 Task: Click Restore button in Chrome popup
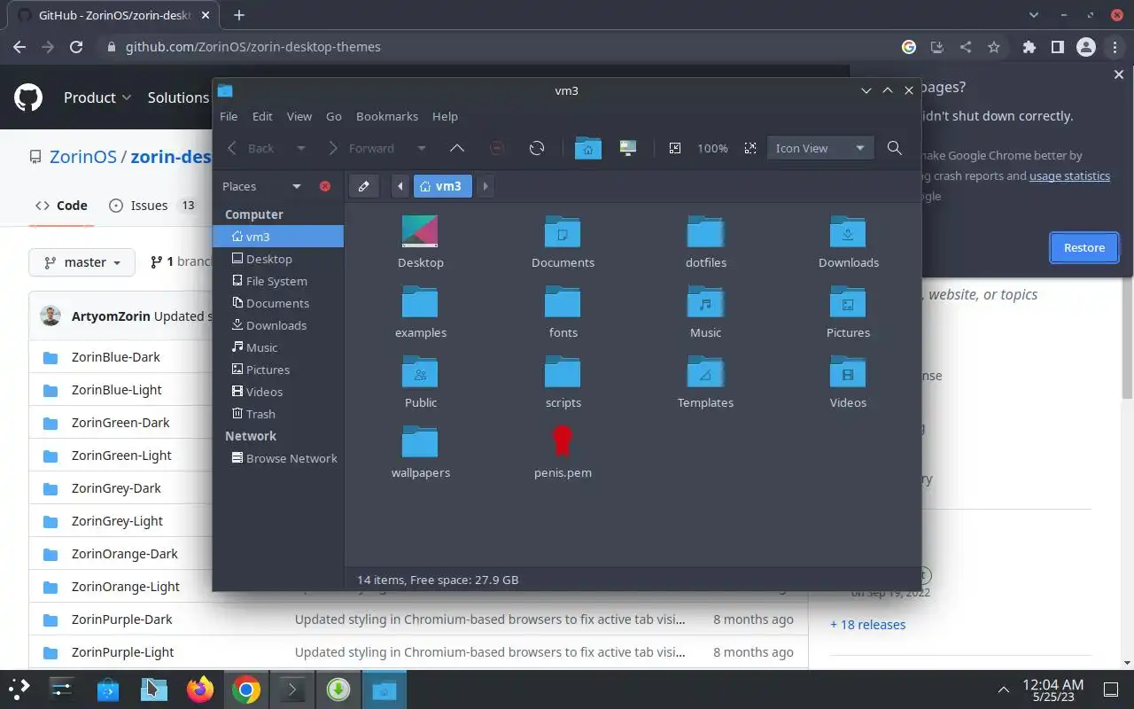click(x=1084, y=247)
